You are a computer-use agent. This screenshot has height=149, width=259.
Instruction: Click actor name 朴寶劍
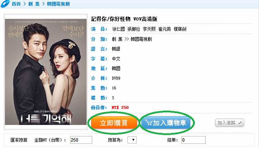(x=180, y=29)
